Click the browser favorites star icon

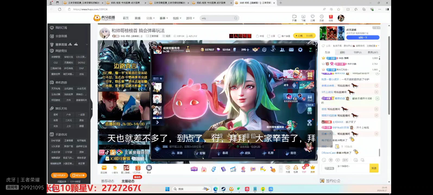coord(338,9)
